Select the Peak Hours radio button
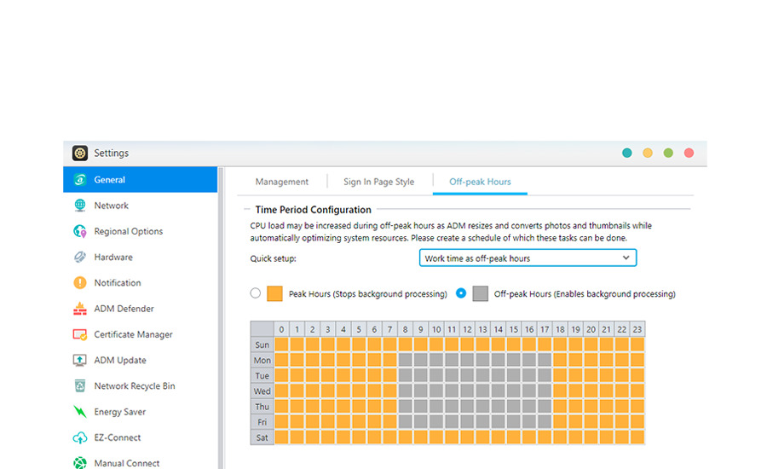The height and width of the screenshot is (469, 767). [x=256, y=293]
